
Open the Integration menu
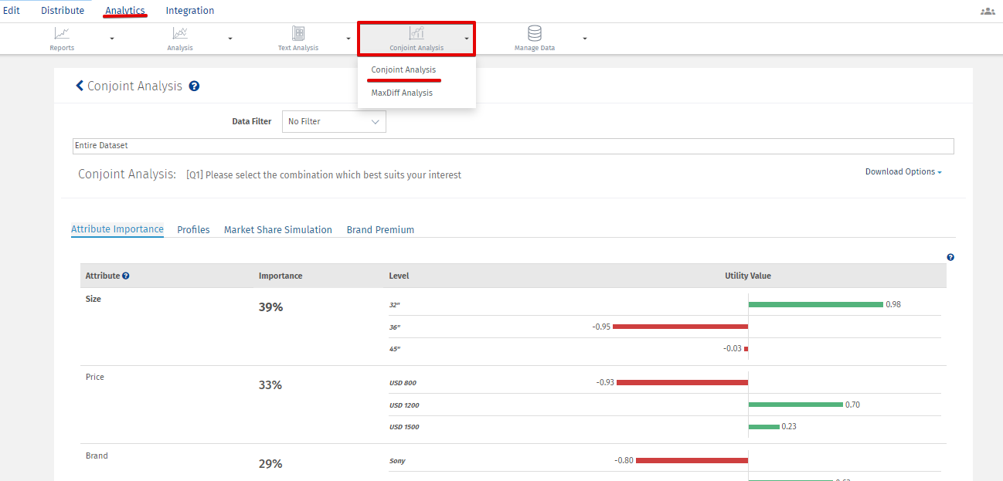(x=190, y=11)
